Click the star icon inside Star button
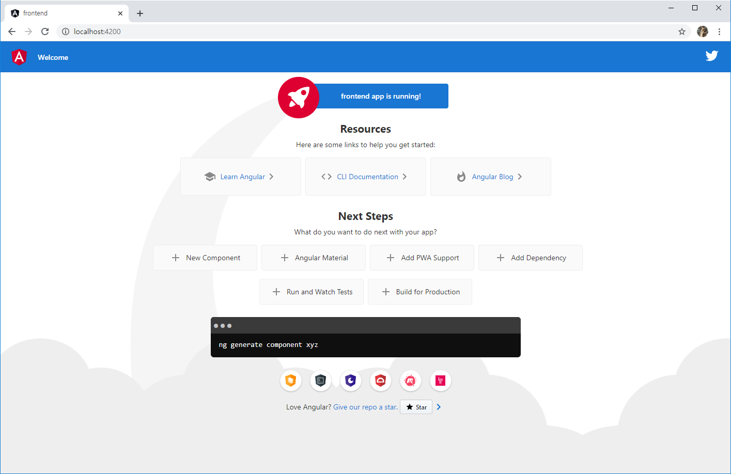Image resolution: width=731 pixels, height=474 pixels. click(410, 407)
